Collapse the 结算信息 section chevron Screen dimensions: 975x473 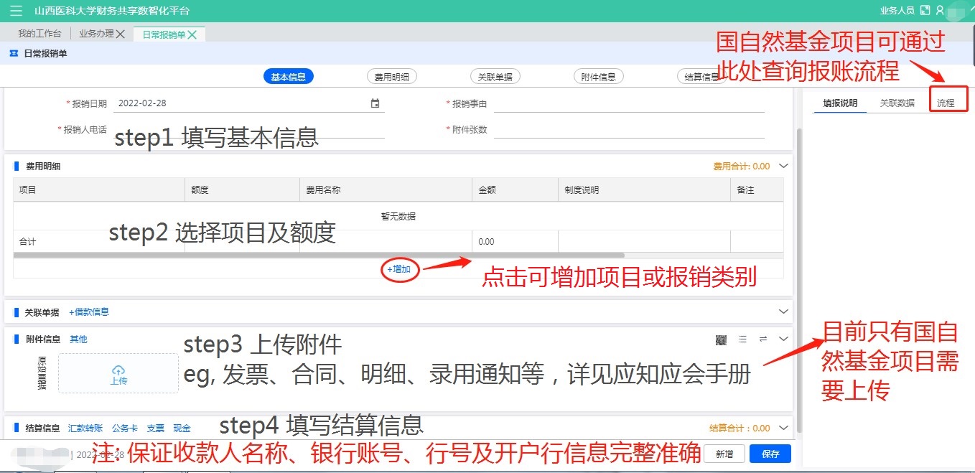(x=783, y=428)
